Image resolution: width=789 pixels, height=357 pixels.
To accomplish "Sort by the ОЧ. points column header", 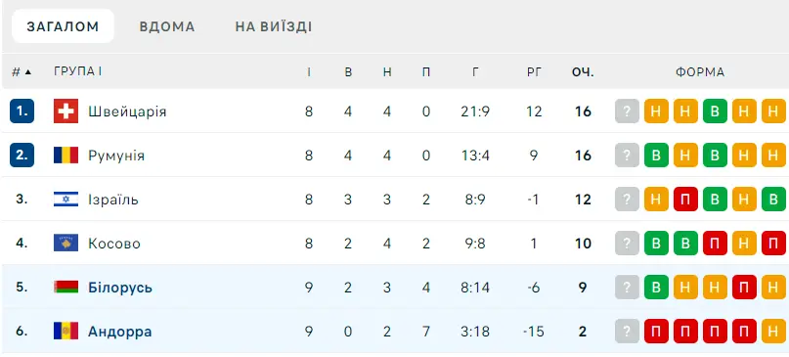I will 583,72.
